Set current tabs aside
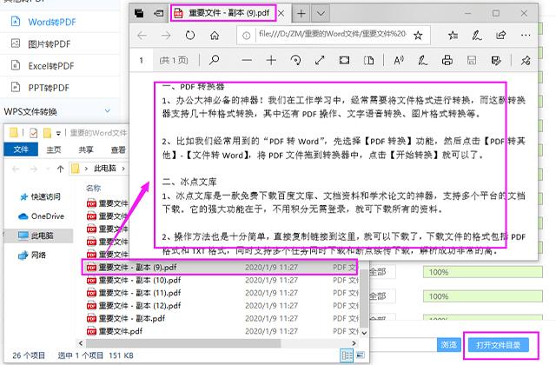 pos(158,14)
